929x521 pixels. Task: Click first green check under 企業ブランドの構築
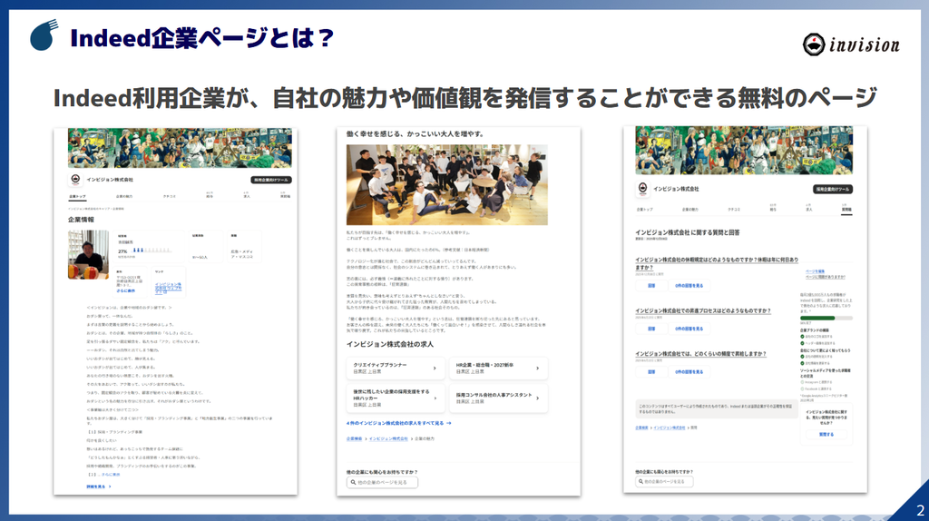[x=802, y=337]
